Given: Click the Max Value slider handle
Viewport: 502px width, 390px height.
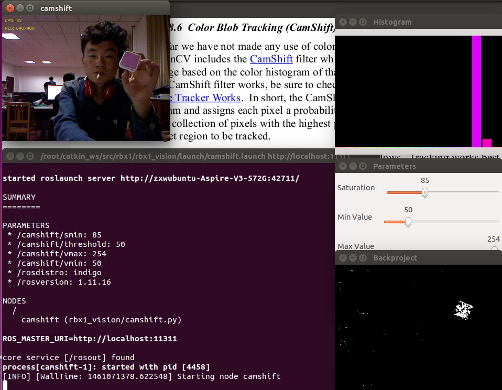Looking at the screenshot, I should click(495, 248).
